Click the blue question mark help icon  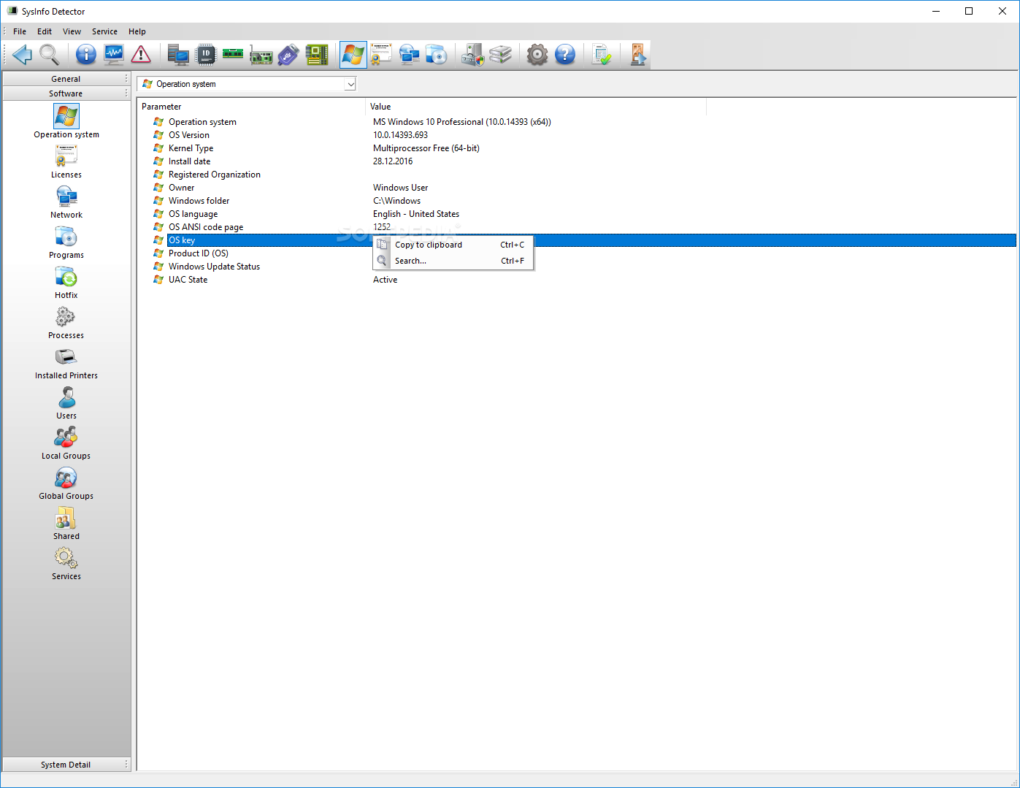tap(565, 55)
